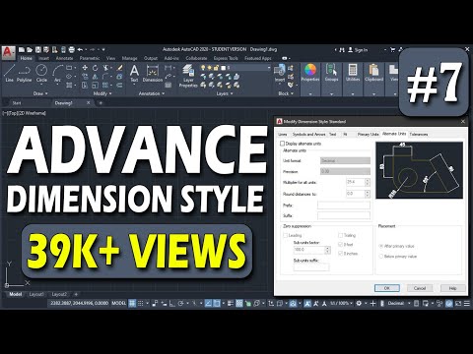
Task: Select the Line tool in Draw panel
Action: pos(10,73)
